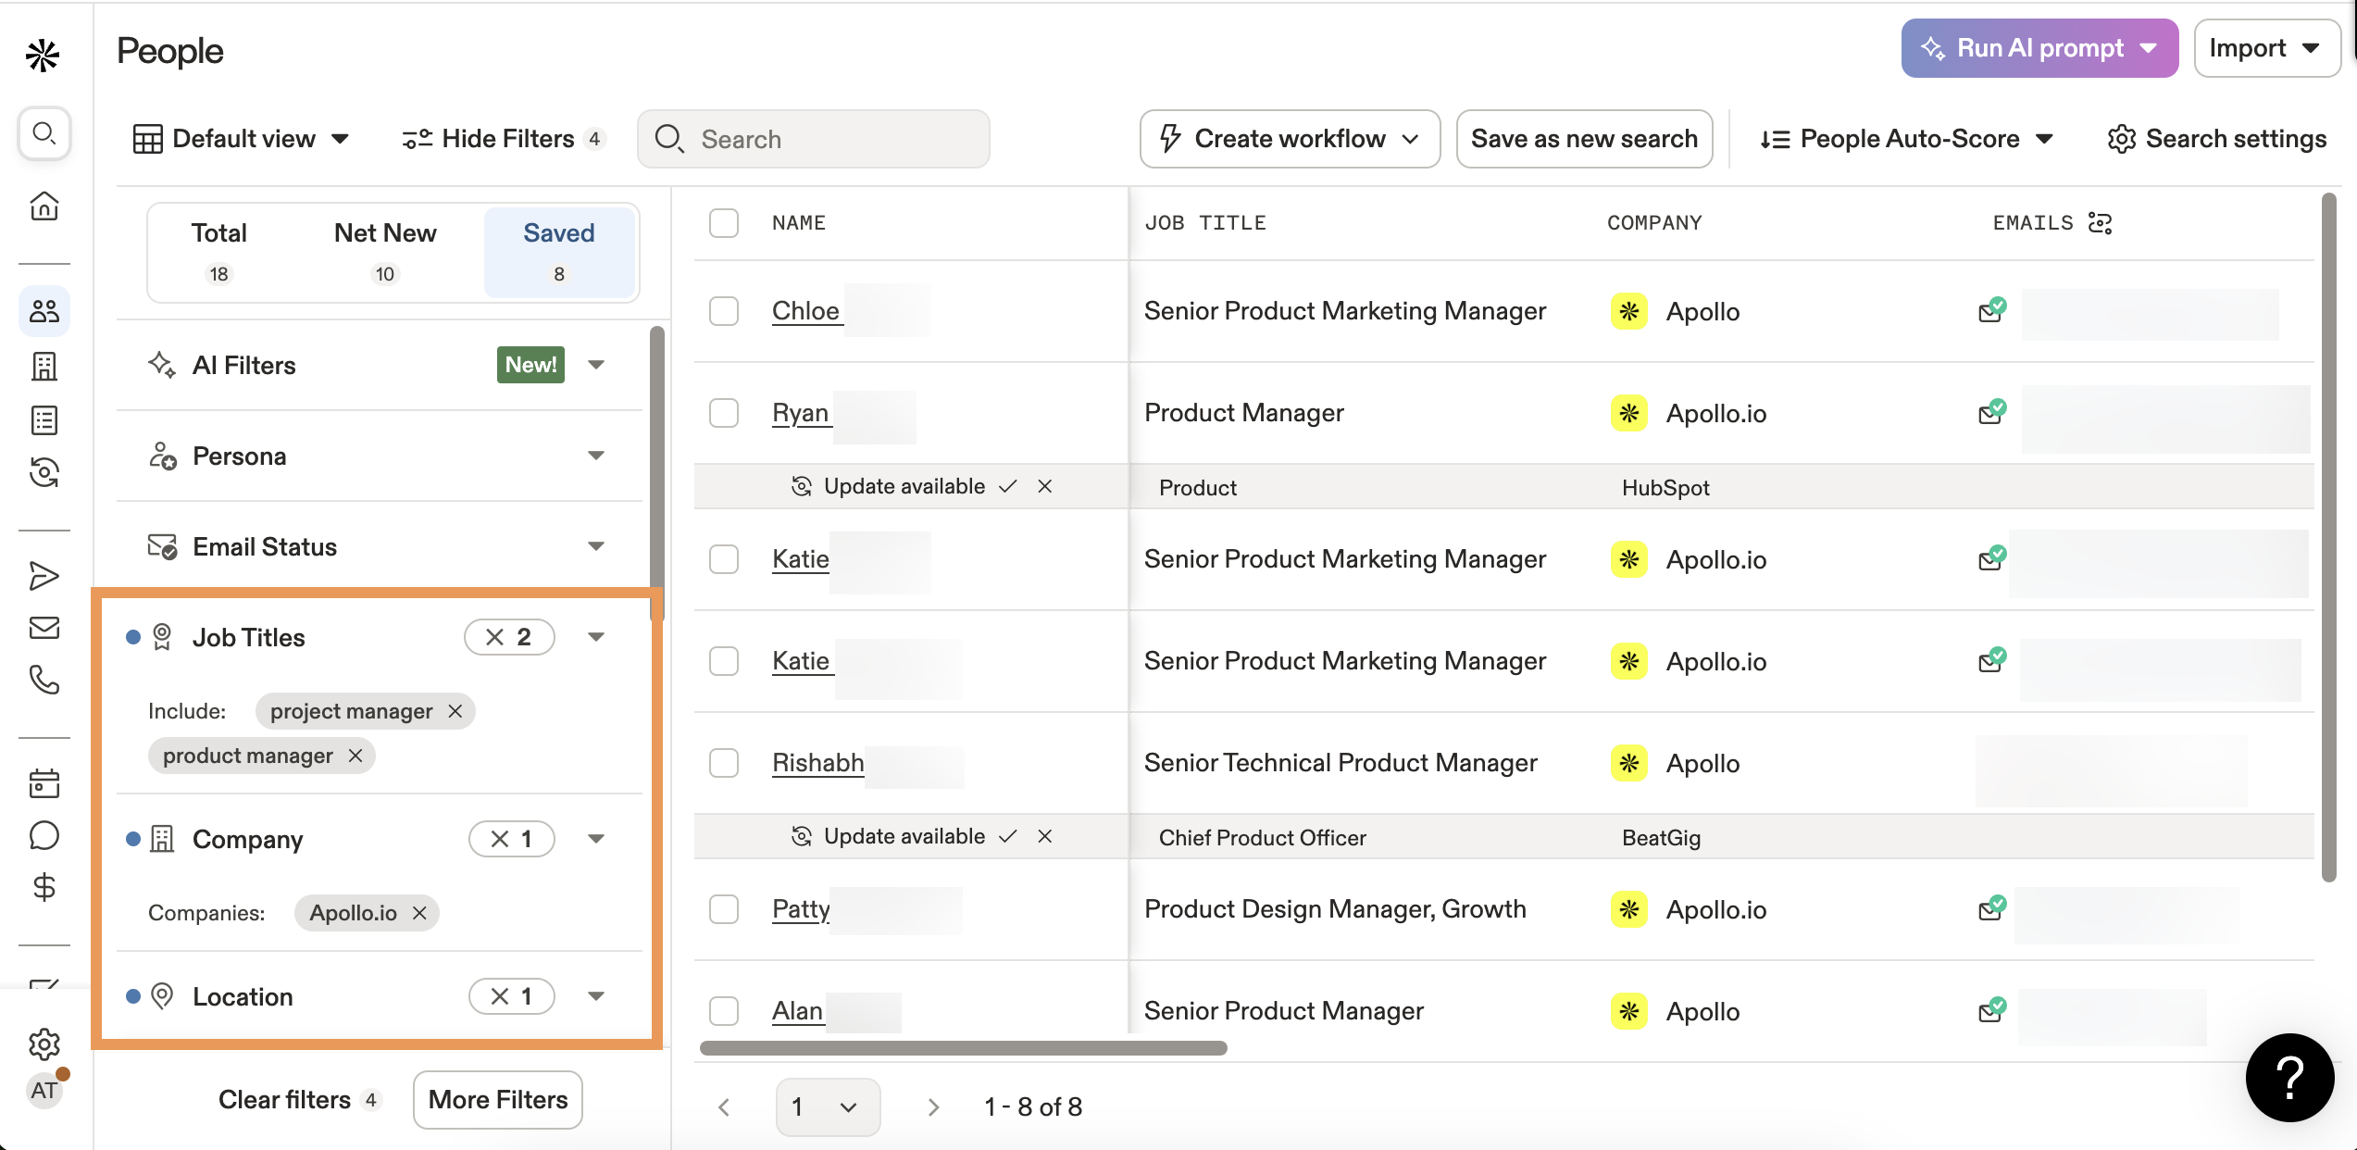
Task: Click the help question mark button
Action: [2289, 1078]
